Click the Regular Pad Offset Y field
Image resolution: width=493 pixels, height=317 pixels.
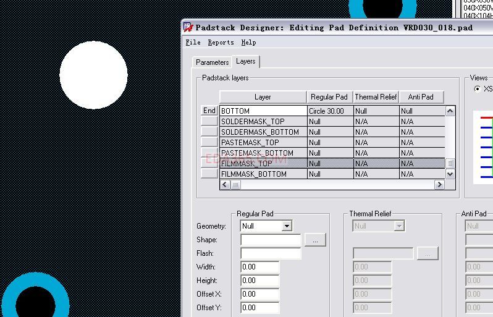click(260, 307)
